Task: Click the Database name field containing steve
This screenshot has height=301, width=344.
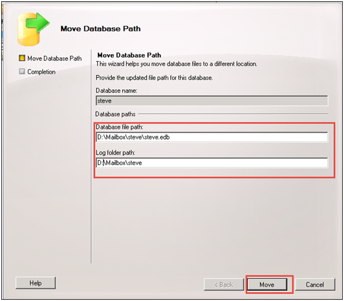Action: [212, 101]
